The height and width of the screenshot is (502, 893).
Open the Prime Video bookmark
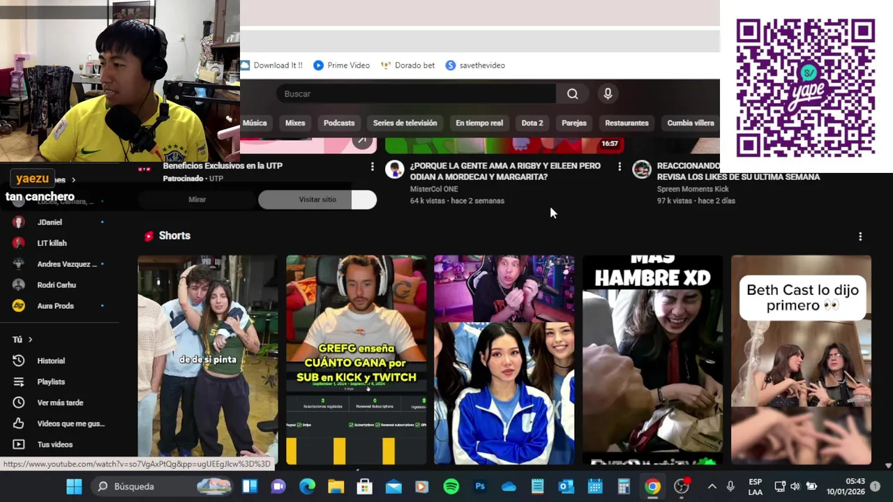[341, 66]
